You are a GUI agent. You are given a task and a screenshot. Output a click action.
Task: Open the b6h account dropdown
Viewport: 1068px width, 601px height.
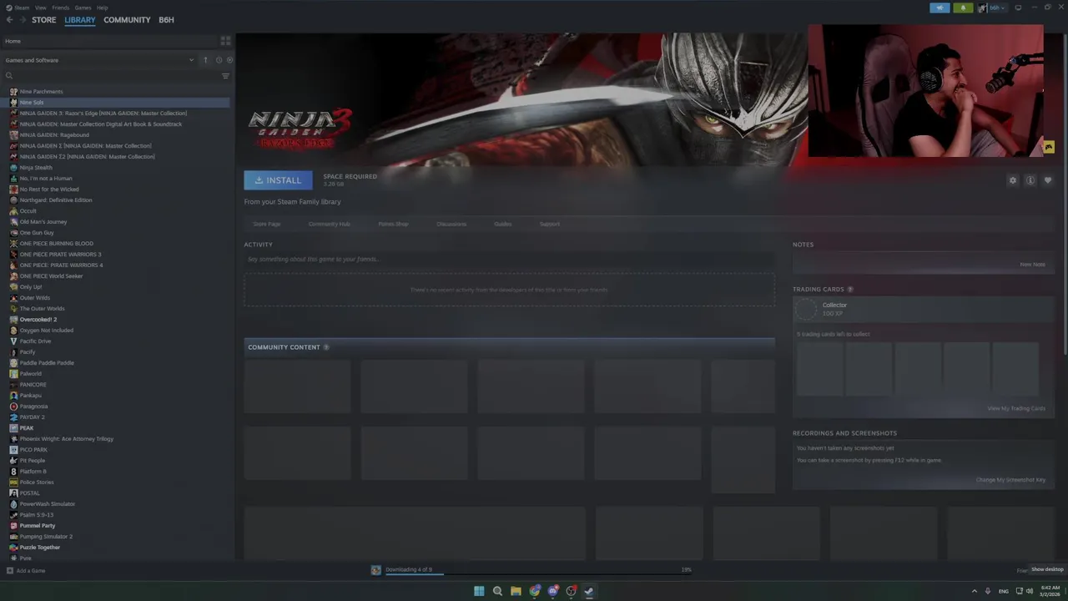(993, 8)
